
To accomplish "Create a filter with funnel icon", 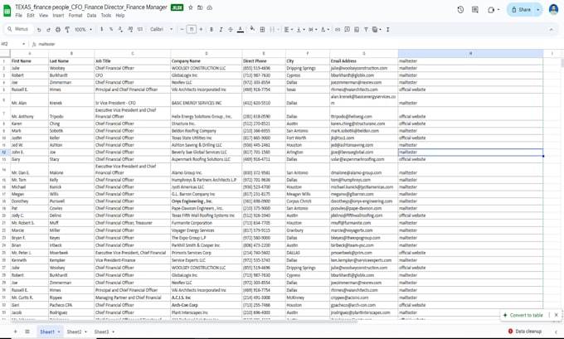I will point(366,30).
